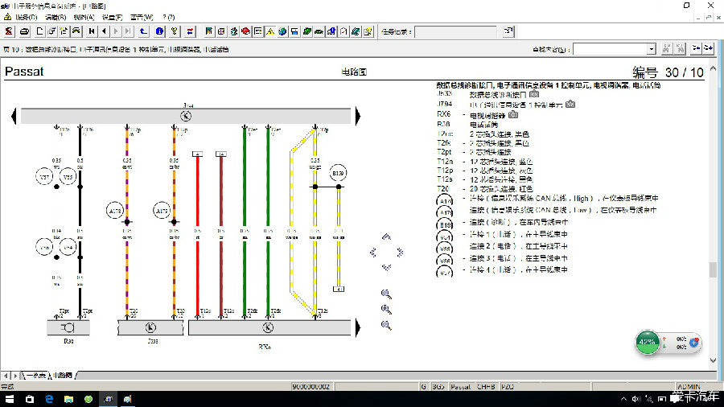This screenshot has height=407, width=724.
Task: Click the bottom magnifier zoom icon
Action: pyautogui.click(x=386, y=325)
